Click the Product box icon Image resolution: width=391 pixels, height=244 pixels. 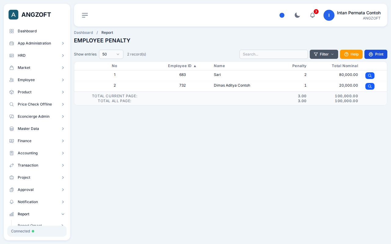pyautogui.click(x=12, y=92)
